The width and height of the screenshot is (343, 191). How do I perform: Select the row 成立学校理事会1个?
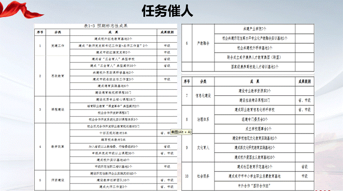tap(255, 129)
